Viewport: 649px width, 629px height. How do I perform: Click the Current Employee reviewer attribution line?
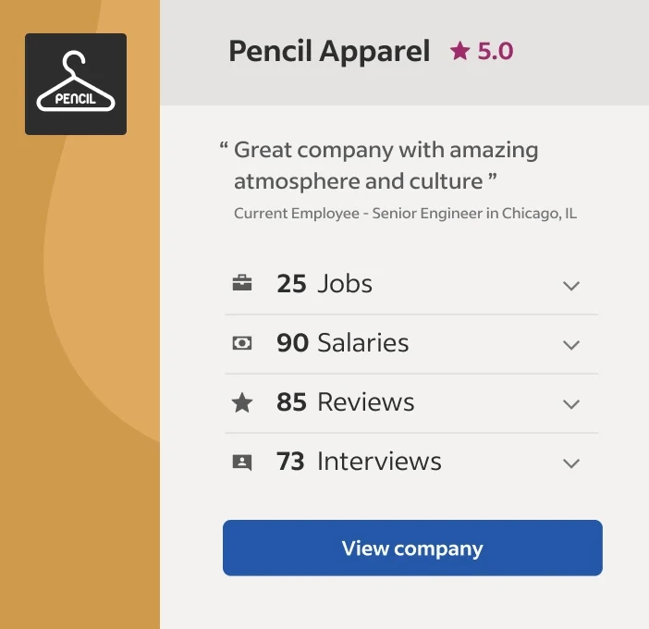pyautogui.click(x=405, y=214)
